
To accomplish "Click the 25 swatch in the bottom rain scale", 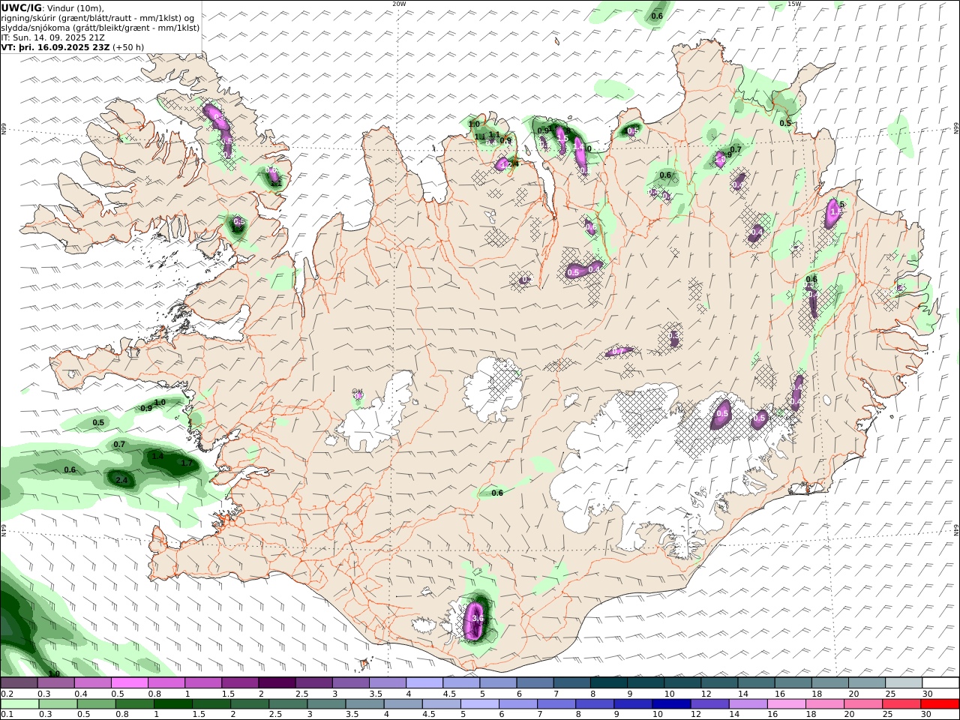I will click(902, 704).
